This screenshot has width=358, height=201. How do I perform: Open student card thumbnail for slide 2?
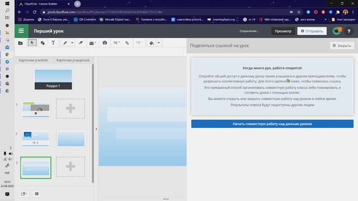tap(71, 138)
